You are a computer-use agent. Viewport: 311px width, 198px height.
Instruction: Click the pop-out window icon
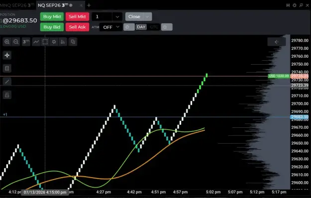click(x=301, y=5)
